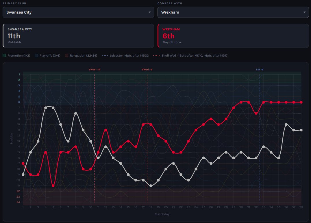
Task: Click position 24 on the Y axis
Action: point(18,202)
